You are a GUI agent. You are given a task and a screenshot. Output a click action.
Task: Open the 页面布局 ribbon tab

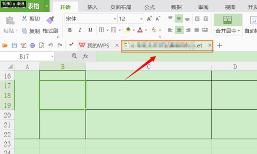[121, 7]
